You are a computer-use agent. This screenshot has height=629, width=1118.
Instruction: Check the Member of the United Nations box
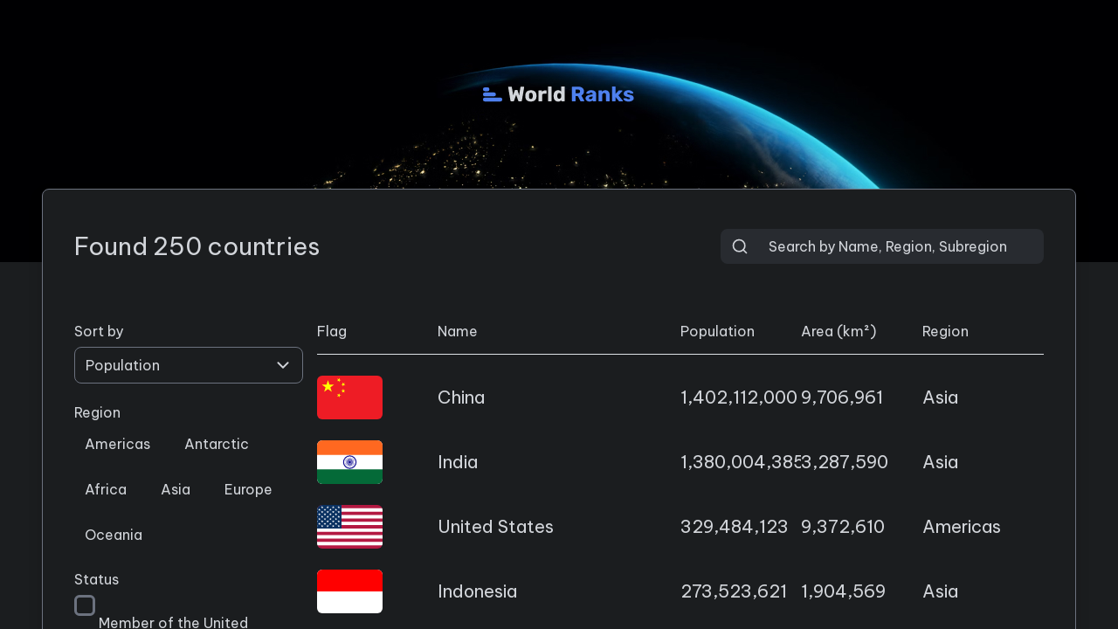(x=85, y=605)
